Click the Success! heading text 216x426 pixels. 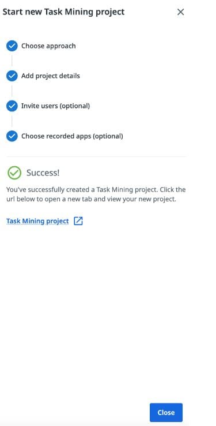pyautogui.click(x=43, y=173)
